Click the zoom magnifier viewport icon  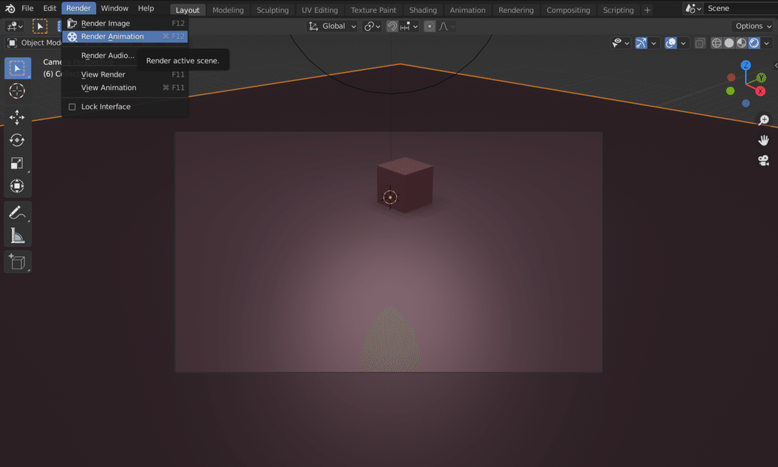click(x=764, y=120)
